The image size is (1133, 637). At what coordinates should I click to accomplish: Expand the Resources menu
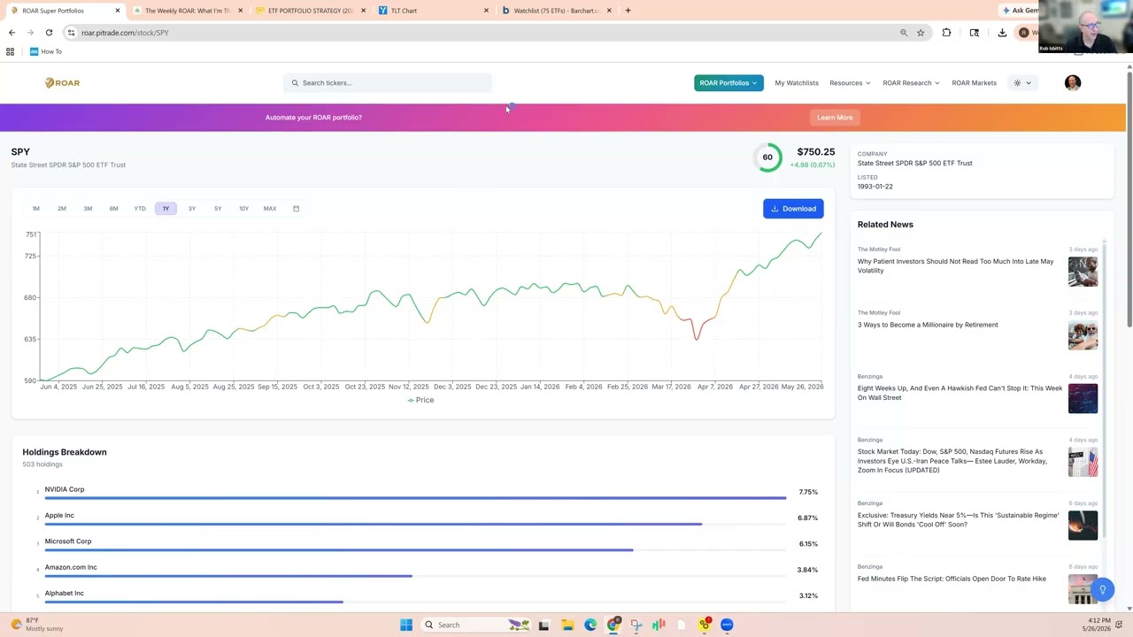click(850, 83)
